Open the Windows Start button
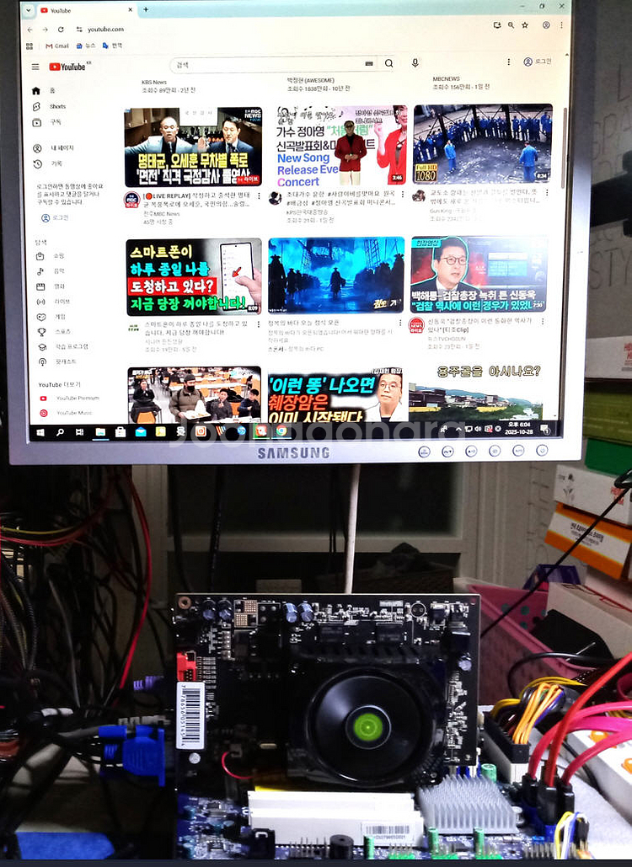 click(40, 432)
